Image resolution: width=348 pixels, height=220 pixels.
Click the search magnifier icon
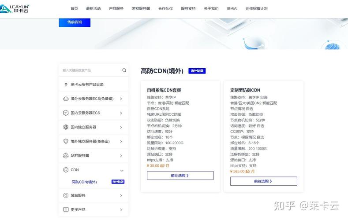pyautogui.click(x=124, y=70)
